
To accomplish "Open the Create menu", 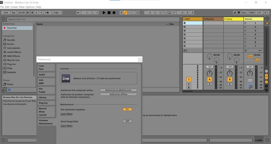I will [14, 7].
